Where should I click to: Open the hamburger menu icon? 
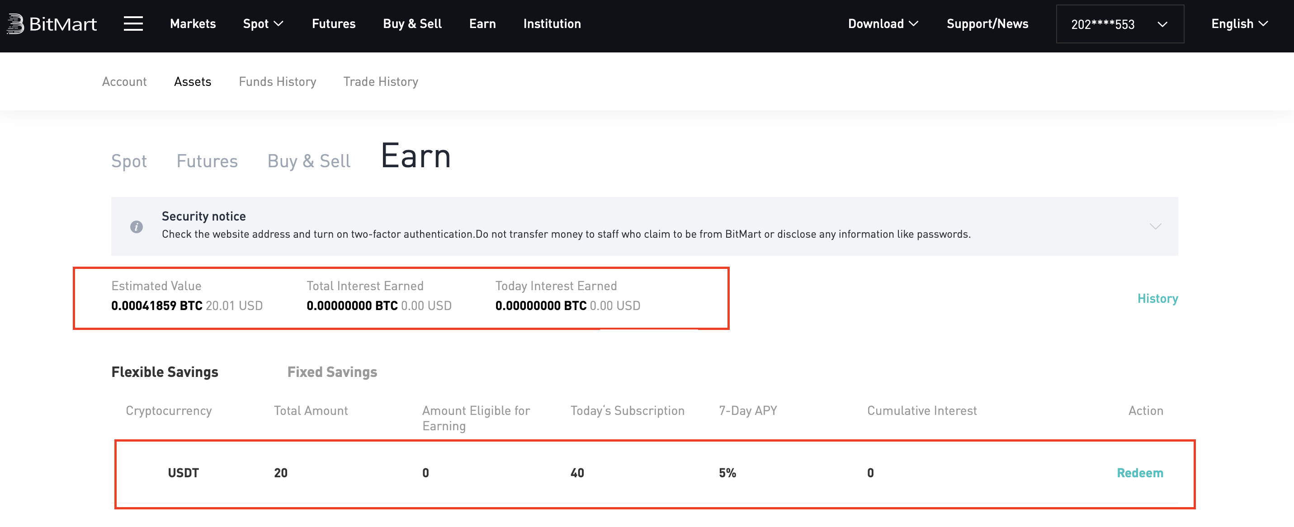(133, 24)
